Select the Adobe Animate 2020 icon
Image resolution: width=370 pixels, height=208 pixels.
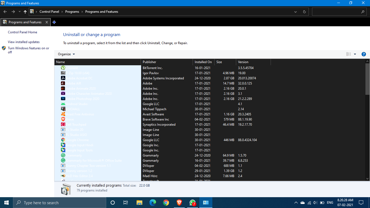(x=63, y=89)
